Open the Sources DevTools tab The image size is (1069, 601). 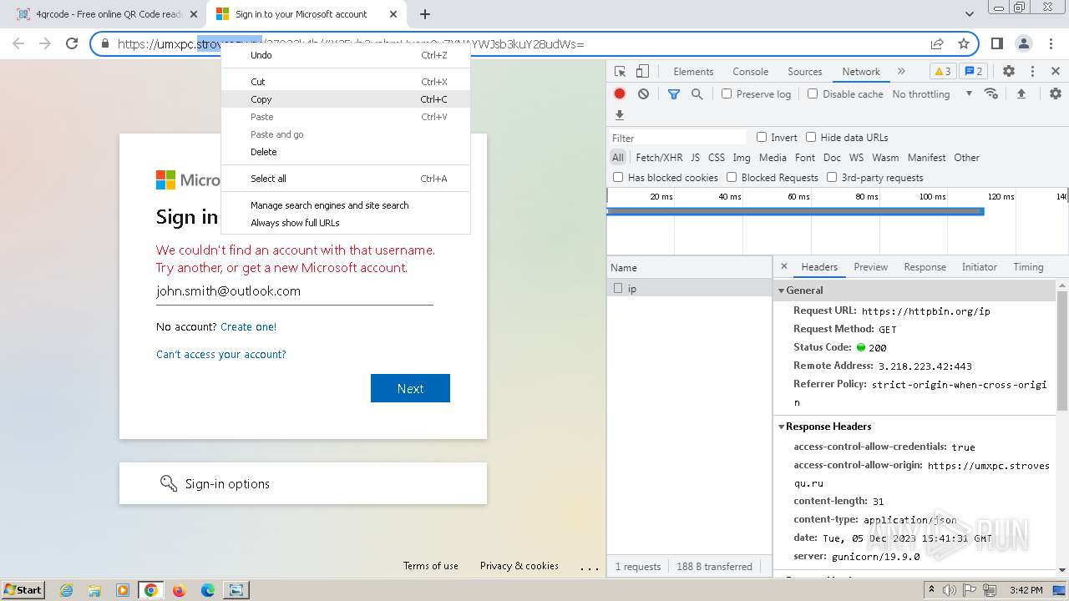805,72
